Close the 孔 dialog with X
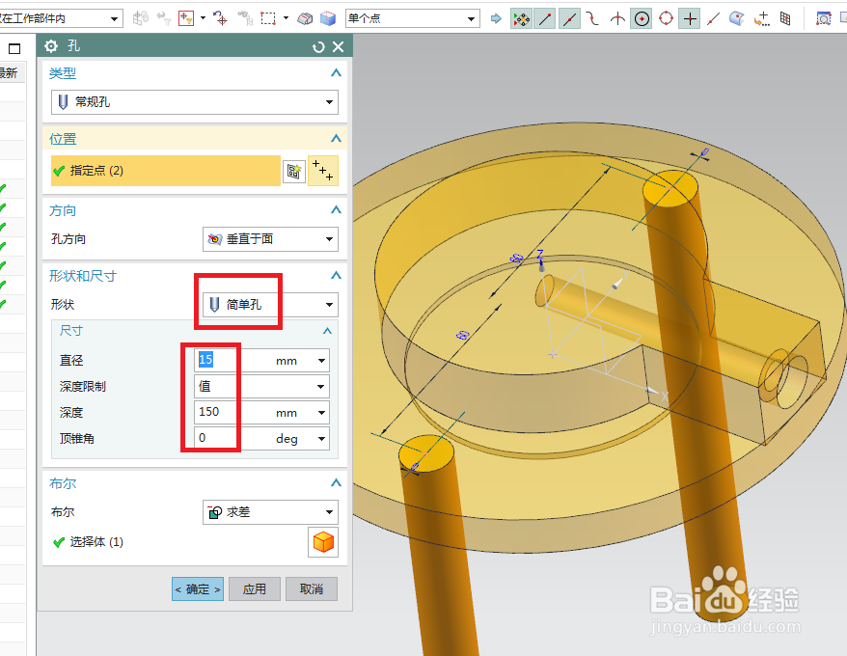This screenshot has width=847, height=656. [x=339, y=47]
